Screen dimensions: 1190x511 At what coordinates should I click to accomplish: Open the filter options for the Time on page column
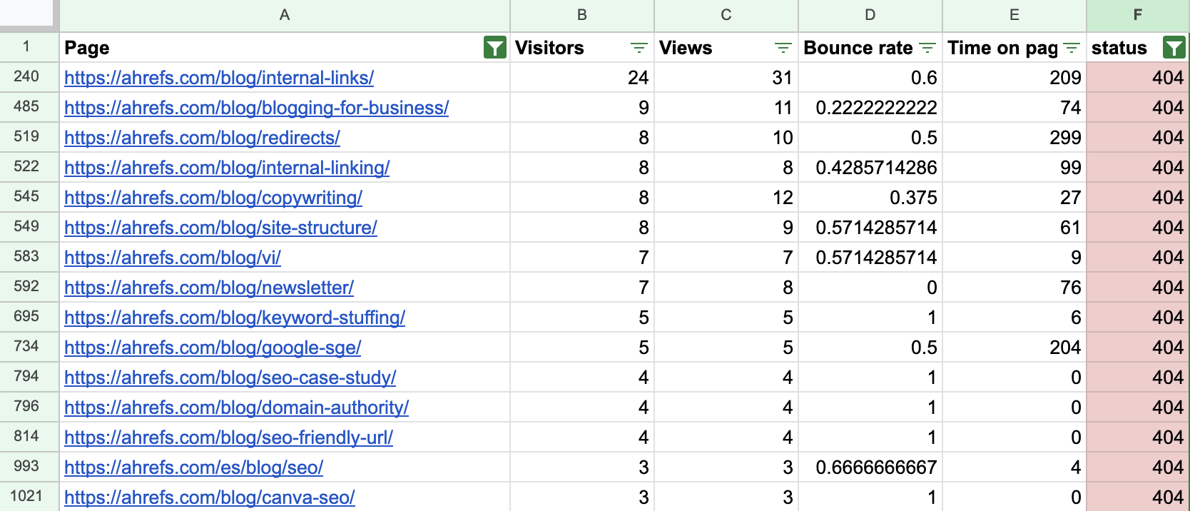point(1070,48)
